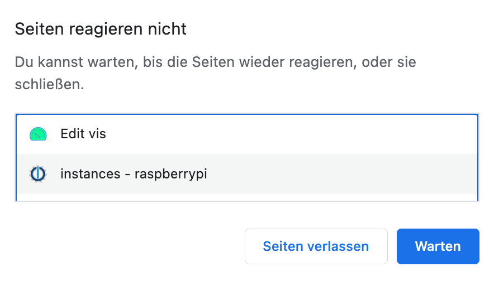Click the description text about waiting for pages
Image resolution: width=494 pixels, height=281 pixels.
click(x=215, y=61)
